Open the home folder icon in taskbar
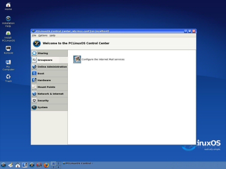This screenshot has width=226, height=169. click(x=18, y=165)
